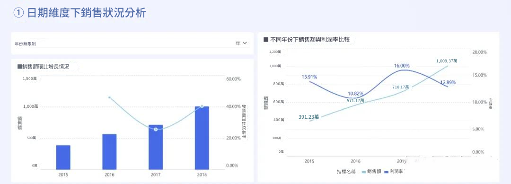Click the 2015 label in bar chart axis

coord(63,175)
